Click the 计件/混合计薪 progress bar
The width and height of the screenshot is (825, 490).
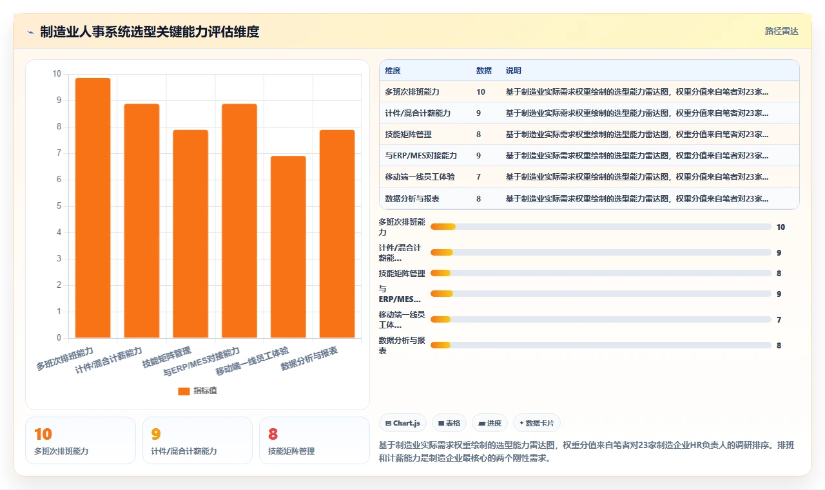601,252
